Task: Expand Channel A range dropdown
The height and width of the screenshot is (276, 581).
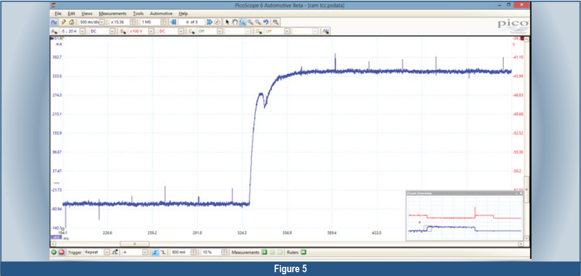Action: tap(83, 31)
